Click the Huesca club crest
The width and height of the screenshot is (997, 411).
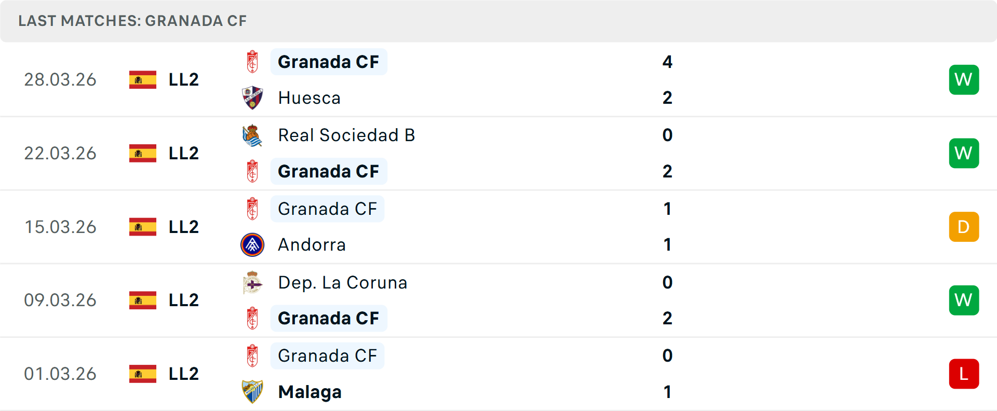[252, 98]
